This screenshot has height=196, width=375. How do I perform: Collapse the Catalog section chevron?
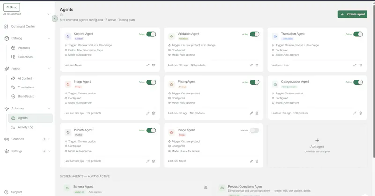[49, 38]
